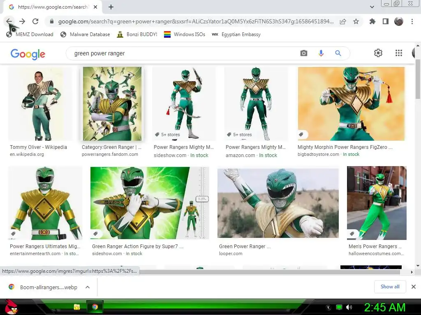Click product tag on FigZero image

click(301, 135)
